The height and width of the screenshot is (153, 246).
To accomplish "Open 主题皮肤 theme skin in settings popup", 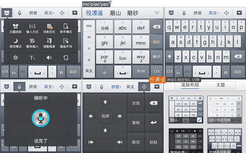I will 16,28.
